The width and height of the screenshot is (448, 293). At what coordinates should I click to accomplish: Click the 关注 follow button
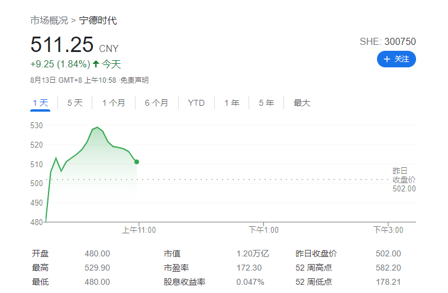point(396,59)
